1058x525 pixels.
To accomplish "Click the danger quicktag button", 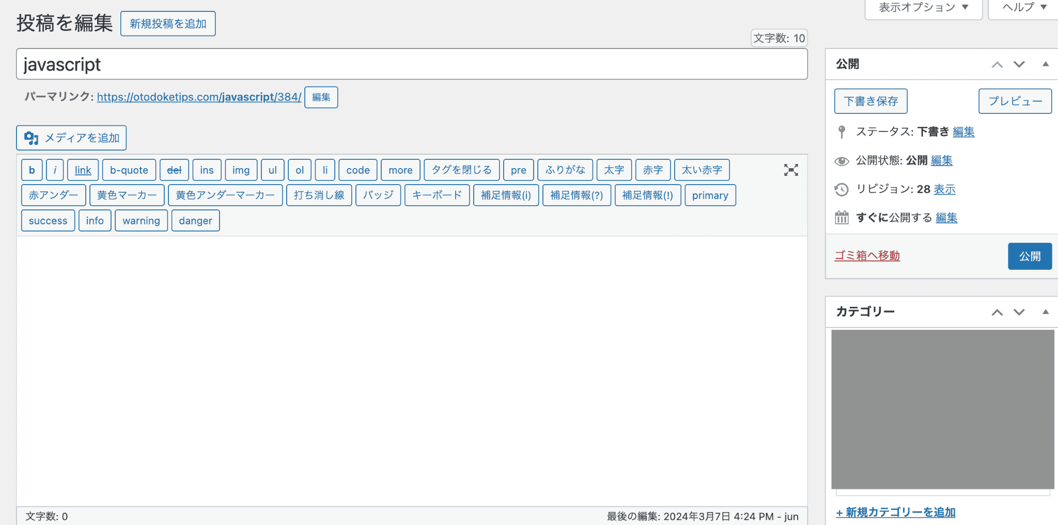I will pyautogui.click(x=195, y=221).
